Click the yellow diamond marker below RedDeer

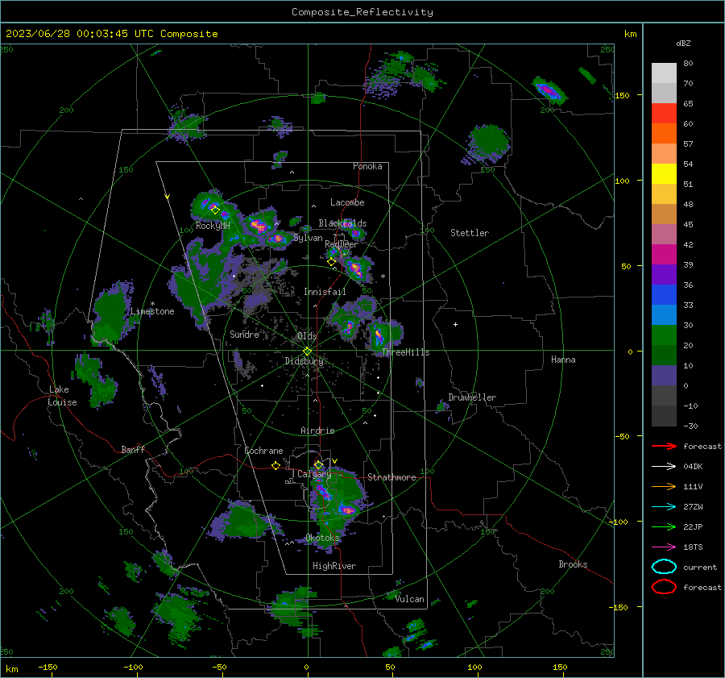click(331, 262)
